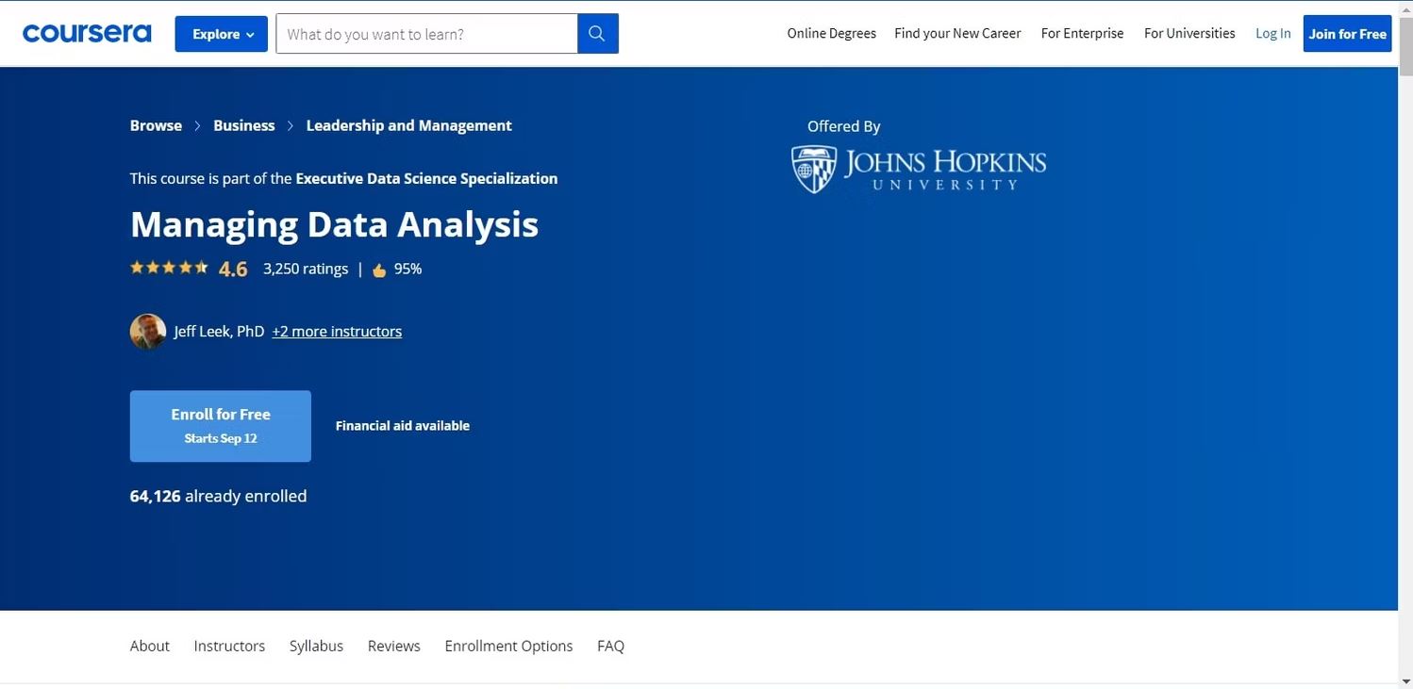1413x689 pixels.
Task: Go to For Enterprise
Action: coord(1083,33)
